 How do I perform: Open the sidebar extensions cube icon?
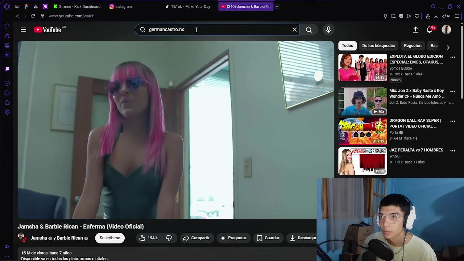tap(7, 103)
